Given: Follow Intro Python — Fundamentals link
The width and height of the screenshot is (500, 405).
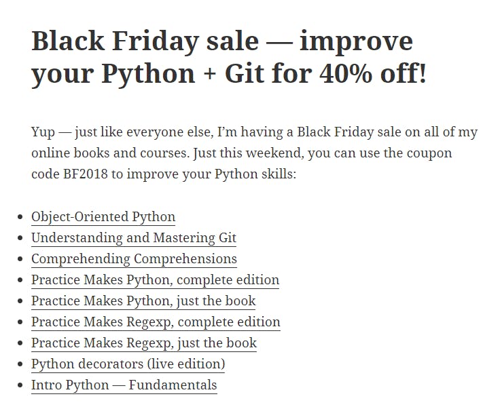Looking at the screenshot, I should [124, 385].
